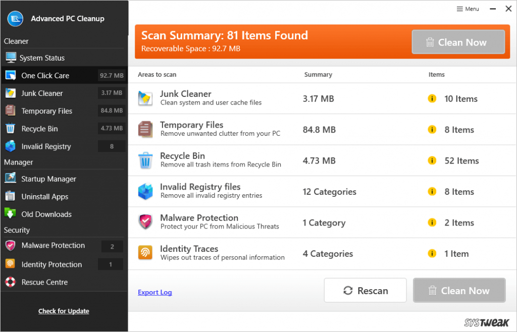Click the 92.7 MB badge on One Click Care
This screenshot has width=517, height=332.
[112, 75]
